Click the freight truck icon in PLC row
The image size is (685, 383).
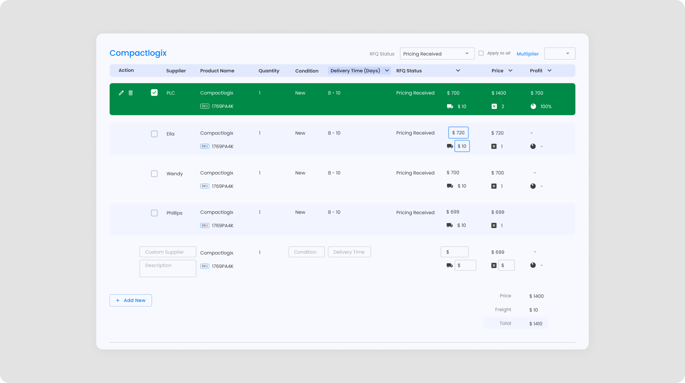[450, 106]
